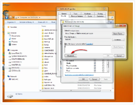Open the Music library icon

(10, 39)
